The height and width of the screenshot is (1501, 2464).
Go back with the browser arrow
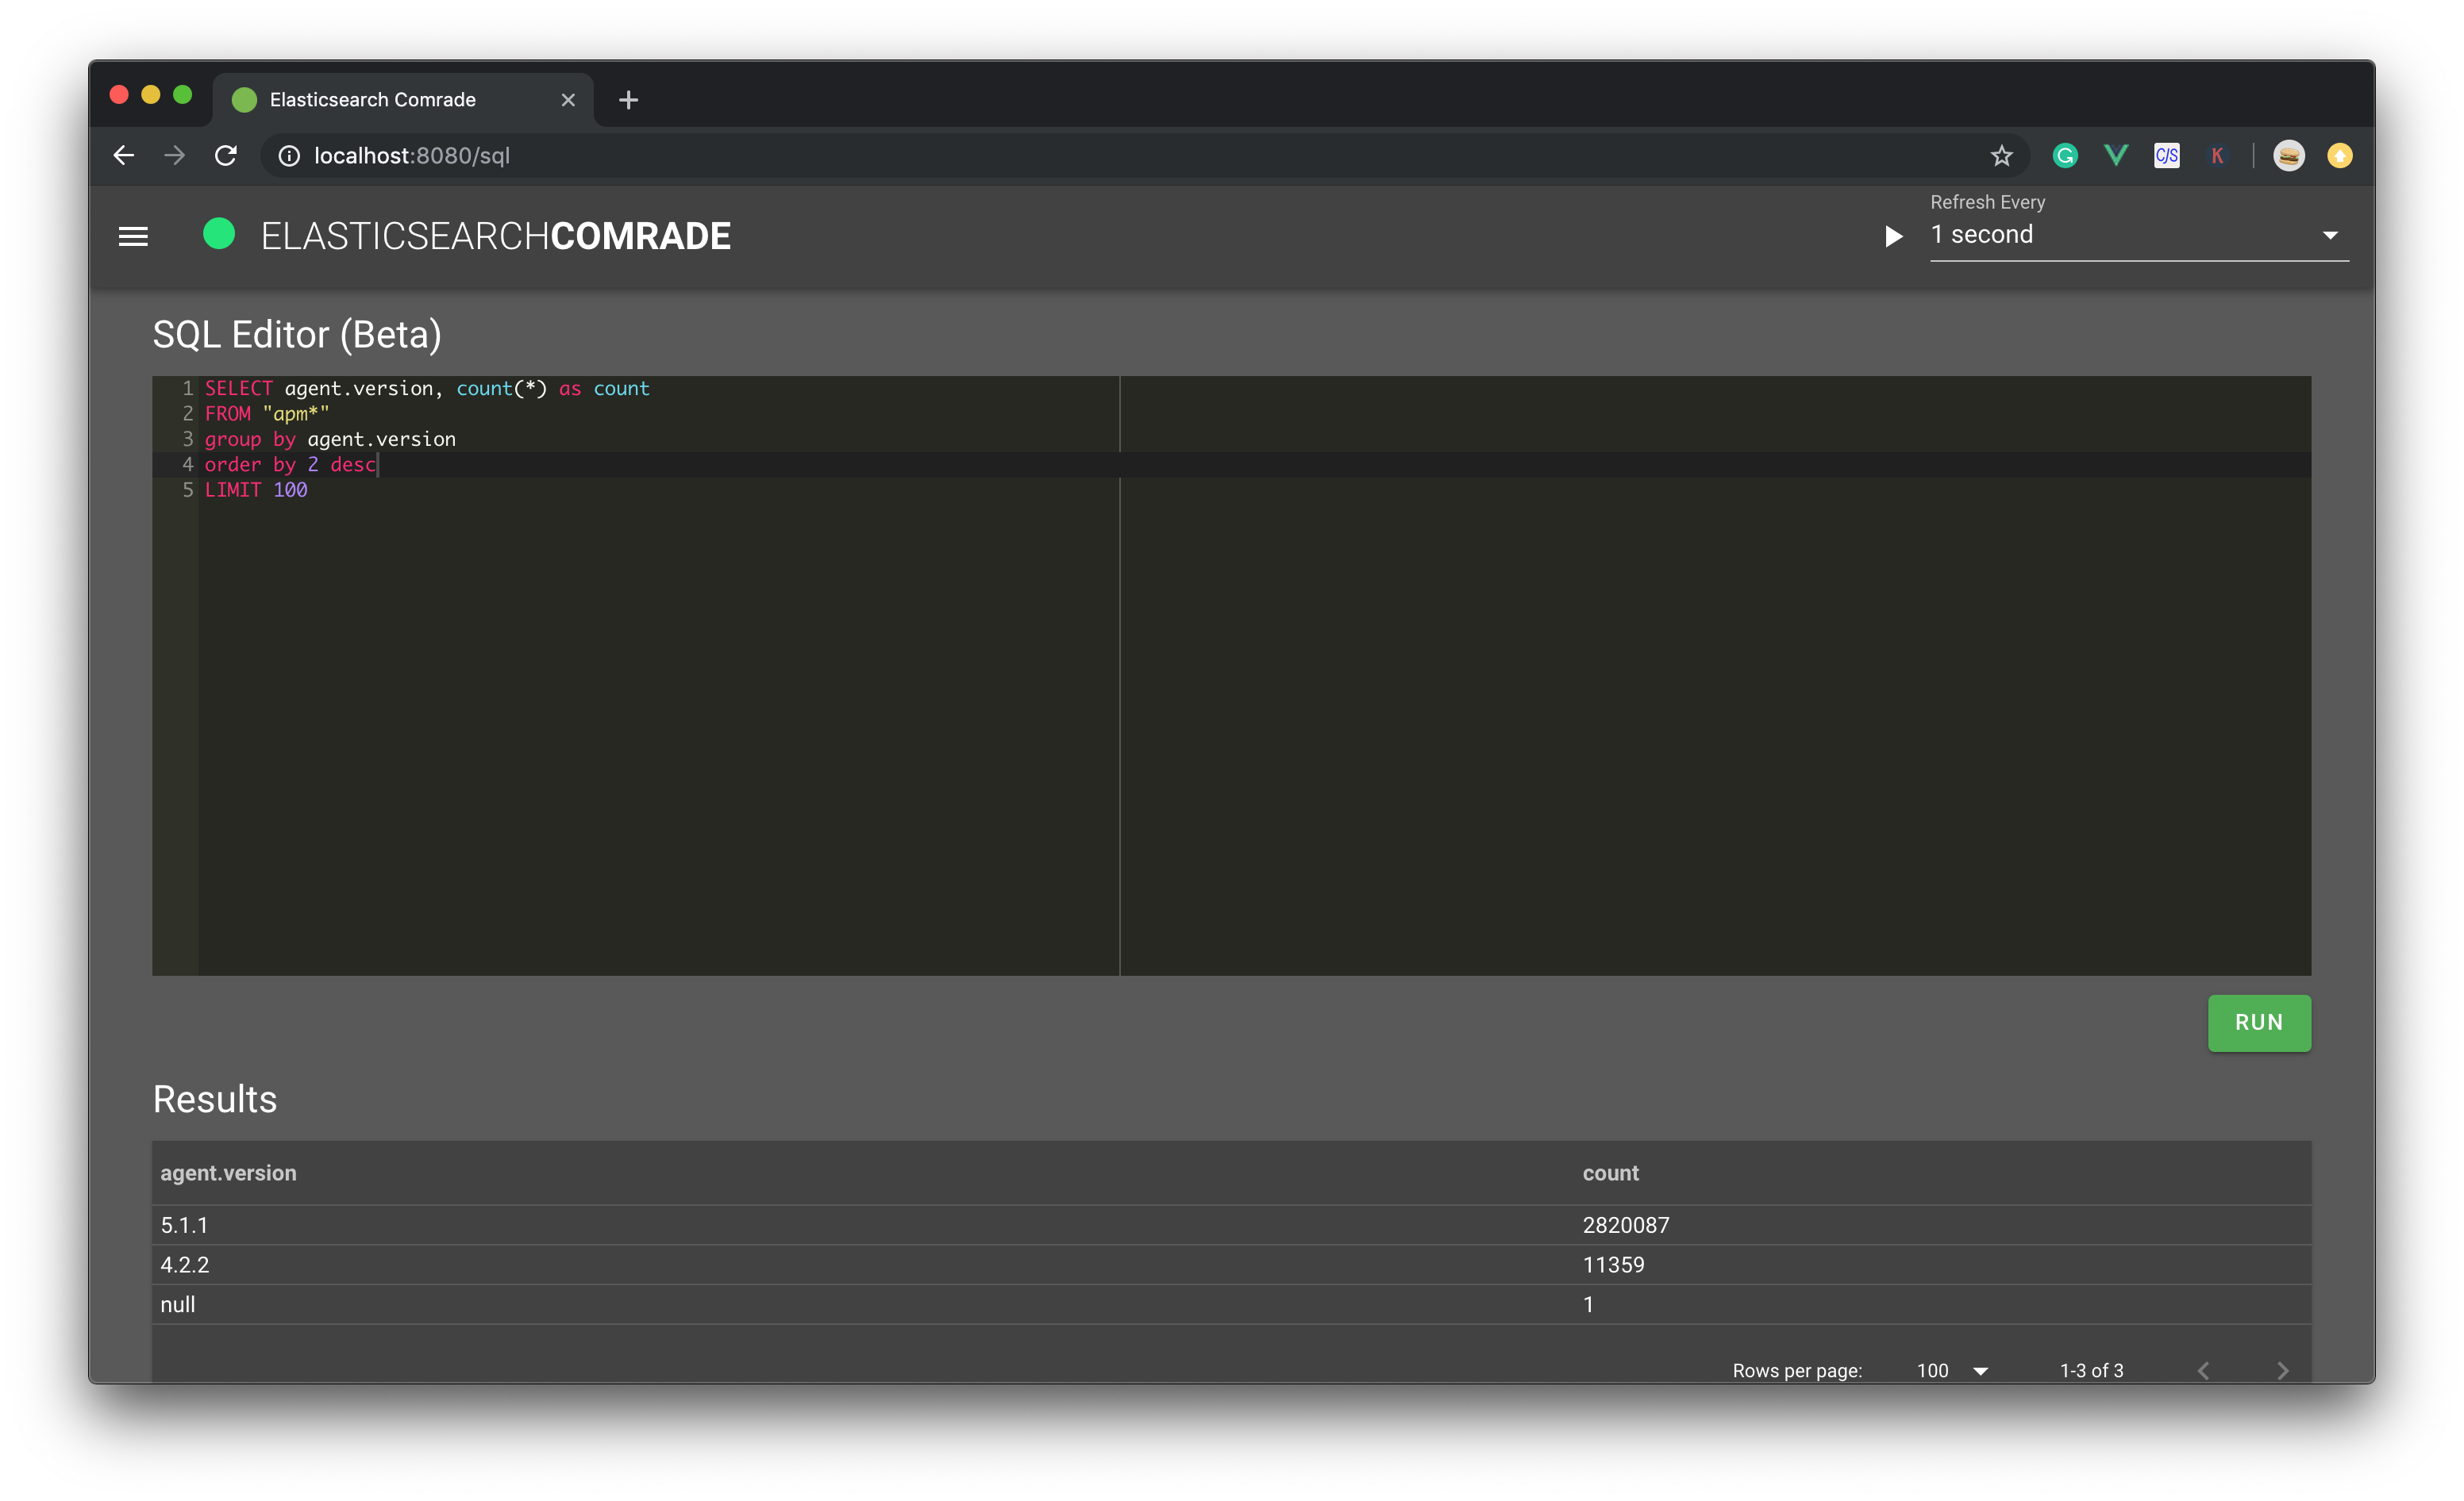point(124,156)
